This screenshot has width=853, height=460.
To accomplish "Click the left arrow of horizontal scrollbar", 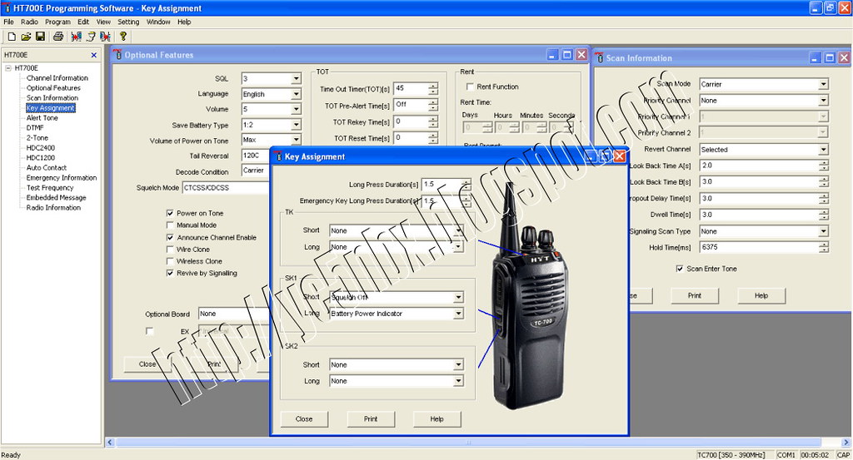I will coord(110,442).
